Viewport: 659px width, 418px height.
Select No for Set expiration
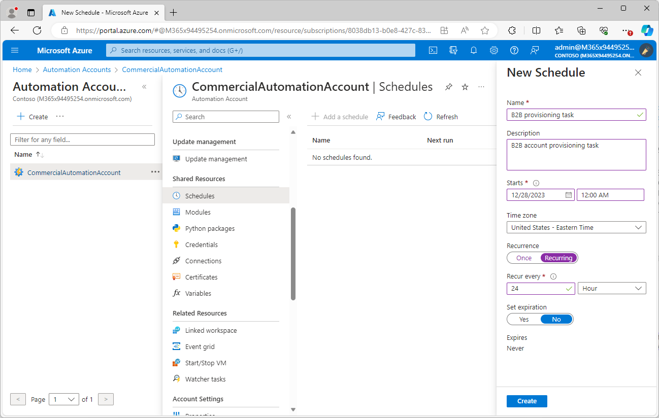coord(556,319)
